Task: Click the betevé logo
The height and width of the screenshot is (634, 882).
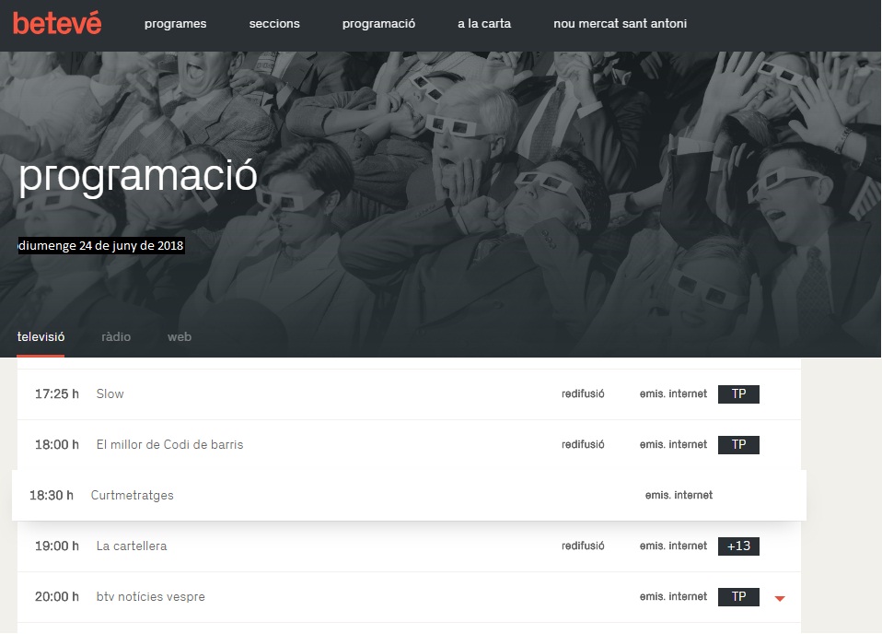Action: click(57, 23)
